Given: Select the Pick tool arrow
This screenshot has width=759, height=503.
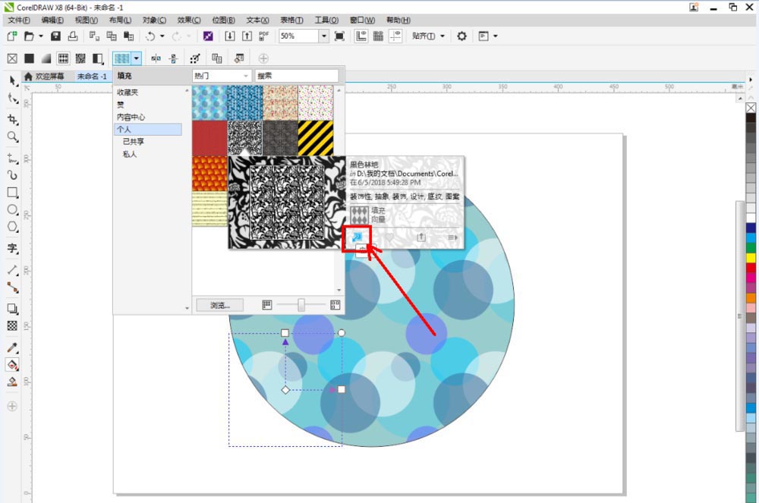Looking at the screenshot, I should pyautogui.click(x=13, y=80).
